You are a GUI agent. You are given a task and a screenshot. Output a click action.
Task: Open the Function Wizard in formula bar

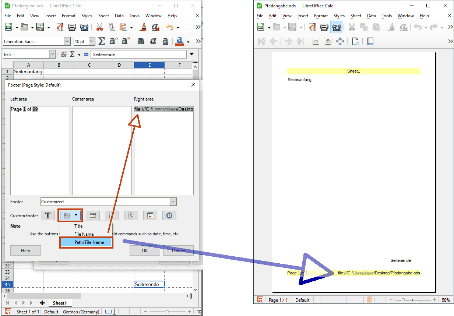point(63,54)
